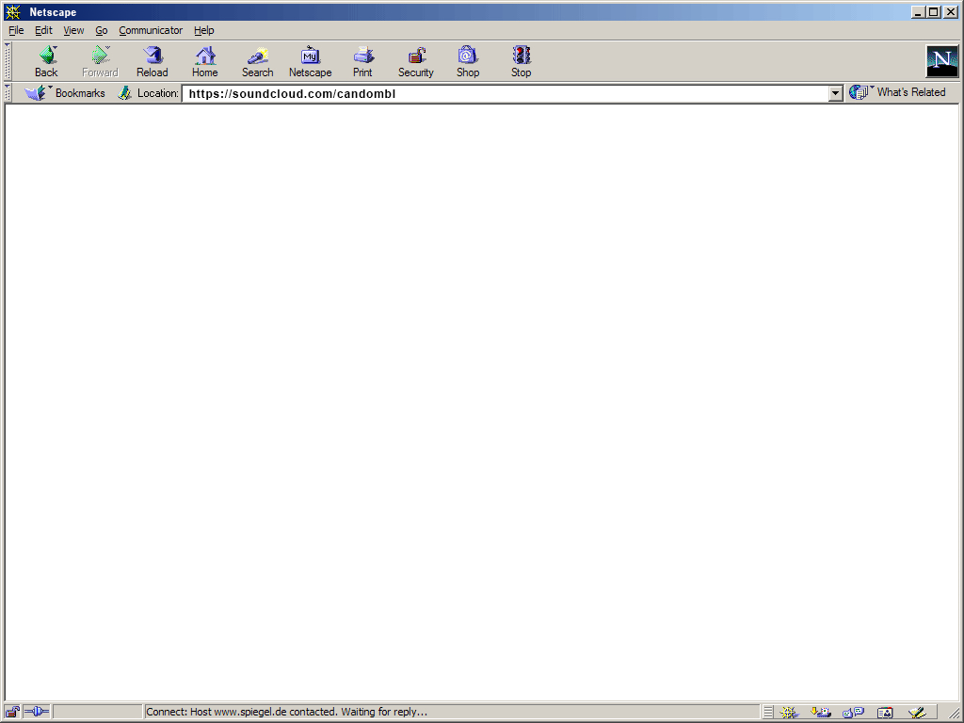Screen dimensions: 964x723
Task: Reload the current page
Action: point(152,61)
